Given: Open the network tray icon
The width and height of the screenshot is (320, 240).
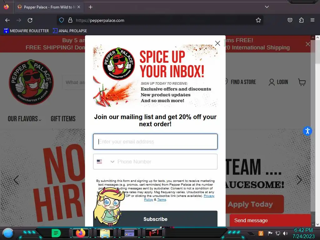Looking at the screenshot, I should [x=277, y=233].
